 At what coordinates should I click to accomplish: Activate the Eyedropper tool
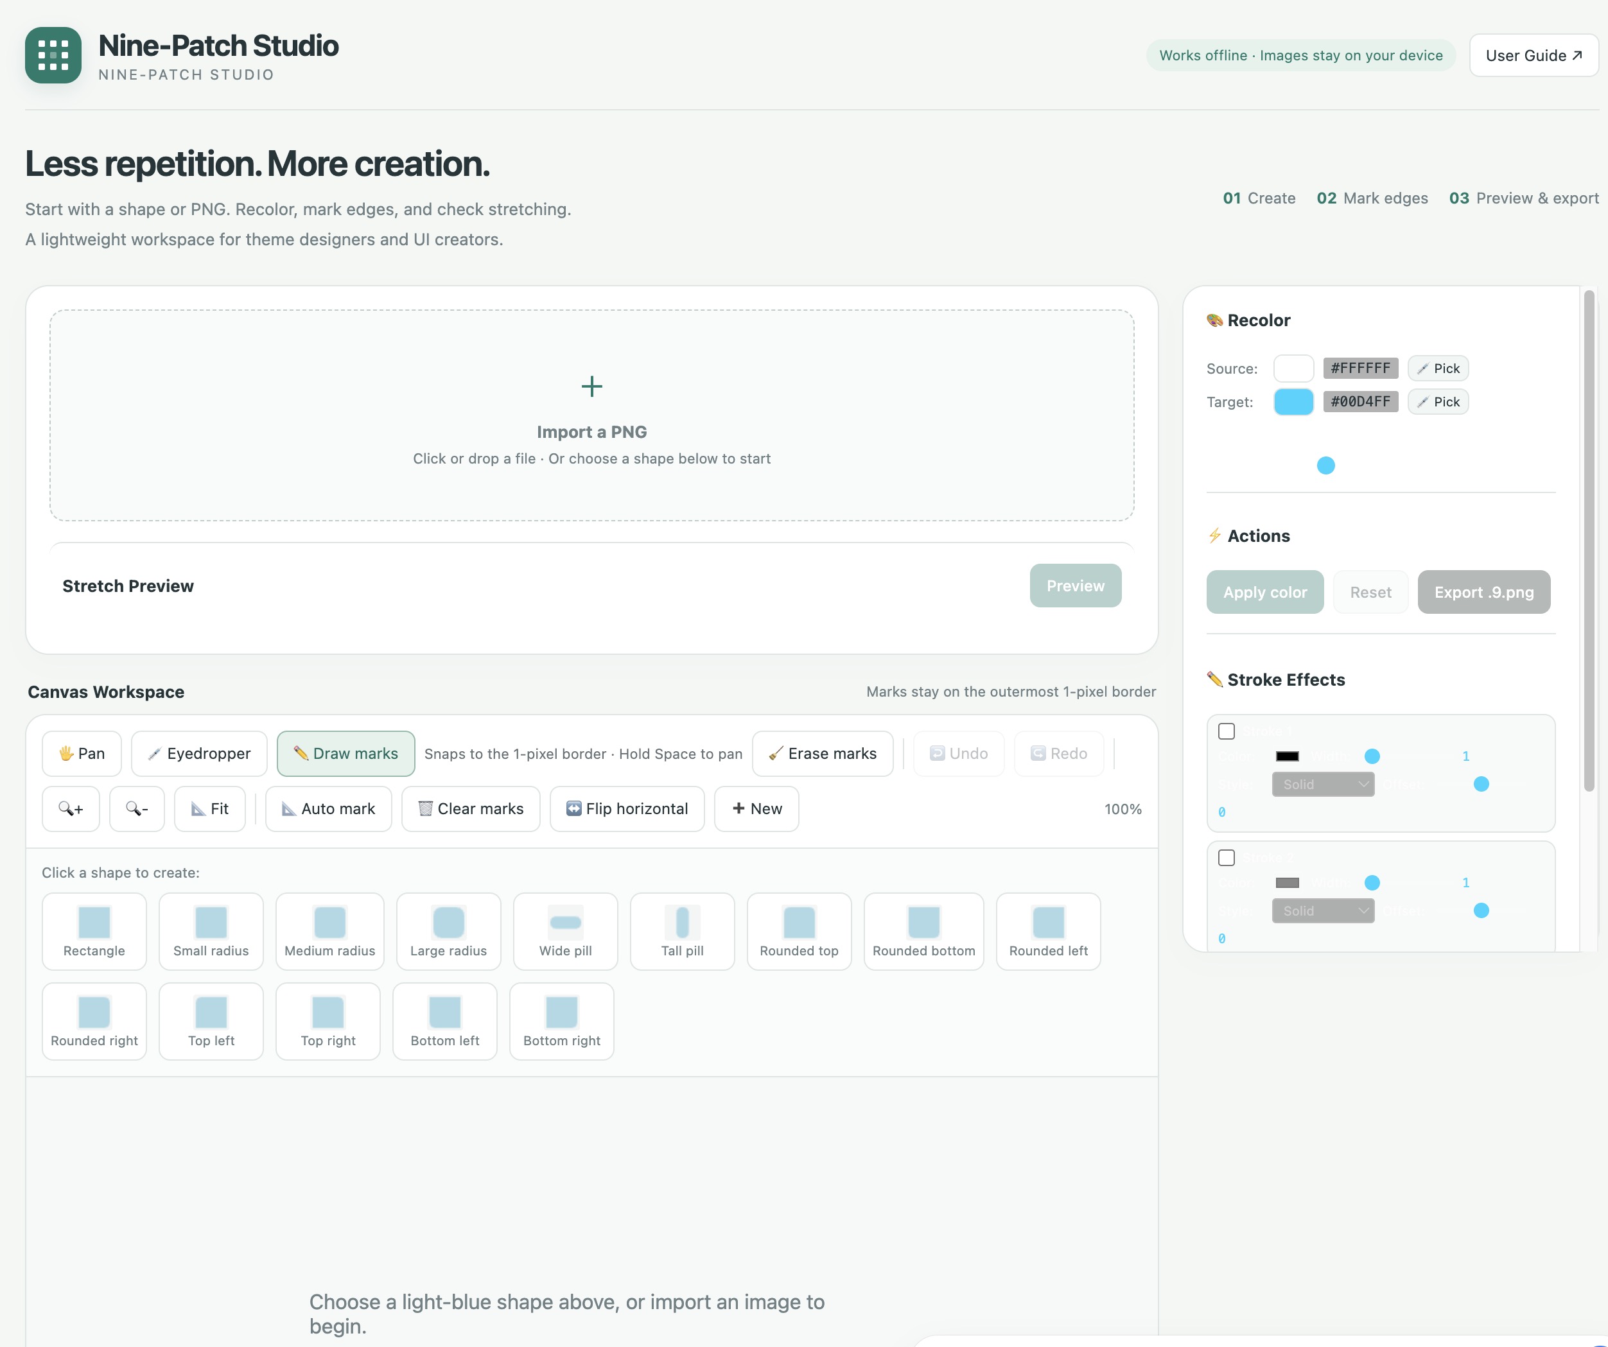click(199, 754)
